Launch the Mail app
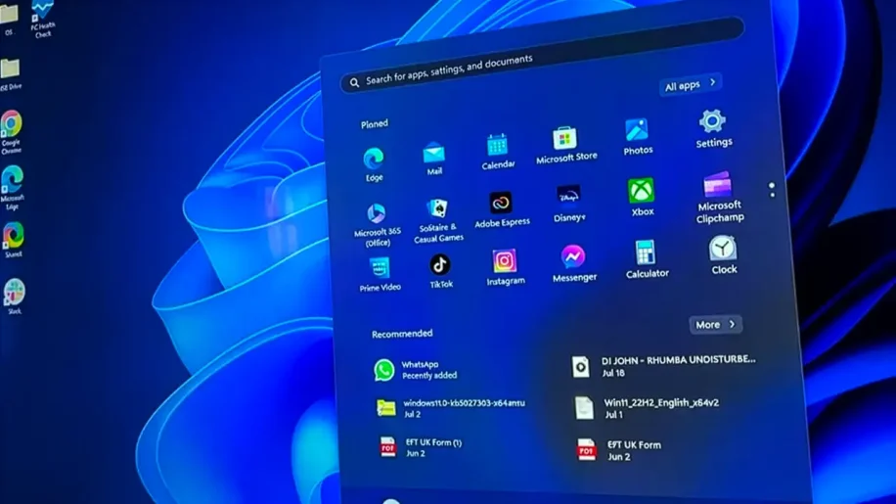The width and height of the screenshot is (896, 504). tap(433, 155)
